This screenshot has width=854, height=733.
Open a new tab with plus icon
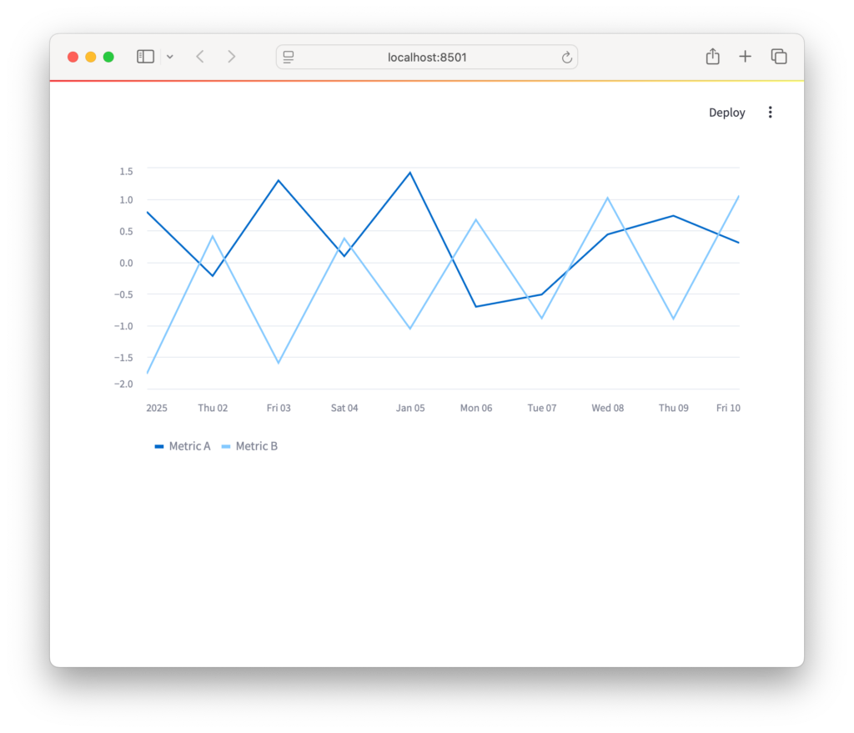(x=745, y=57)
